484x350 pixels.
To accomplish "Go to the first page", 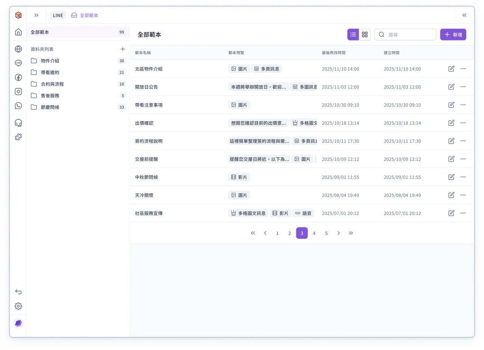I will (253, 233).
